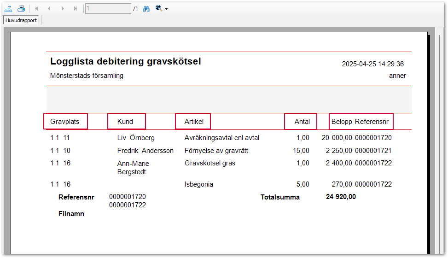Screen dimensions: 448x258
Task: Click amount 2 250,00
Action: click(x=339, y=151)
